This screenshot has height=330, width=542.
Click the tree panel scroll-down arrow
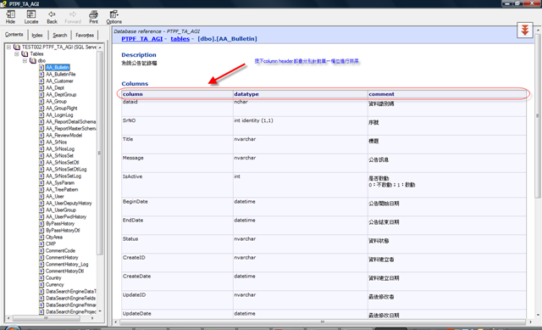100,311
